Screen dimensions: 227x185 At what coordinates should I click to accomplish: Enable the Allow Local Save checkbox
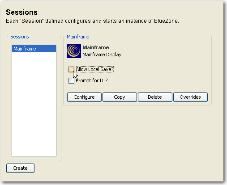(x=71, y=69)
